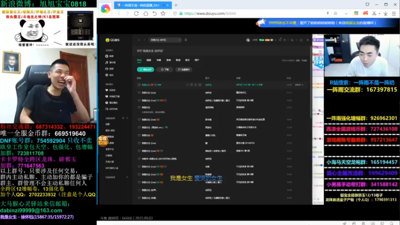
Task: Click the QQ音乐 logo in the music player
Action: pos(112,40)
